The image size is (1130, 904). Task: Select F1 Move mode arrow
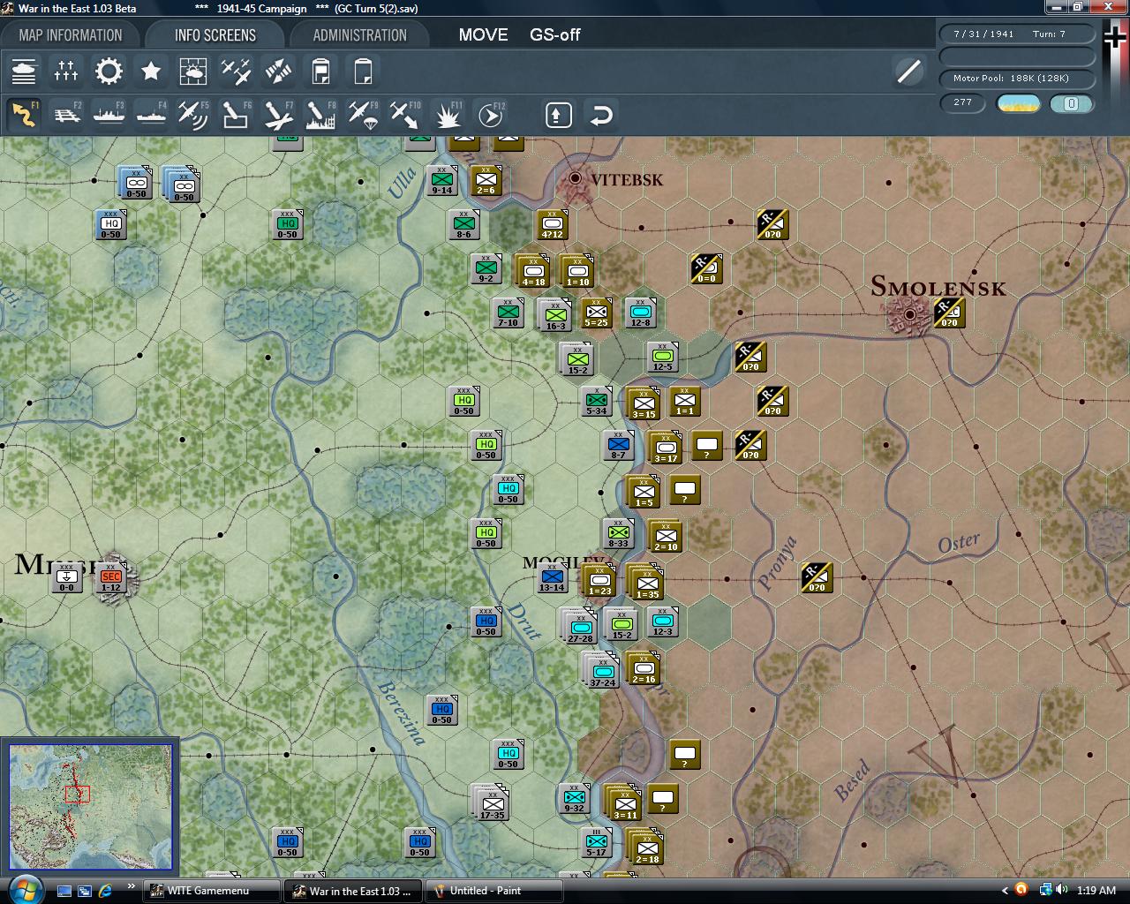(x=24, y=115)
